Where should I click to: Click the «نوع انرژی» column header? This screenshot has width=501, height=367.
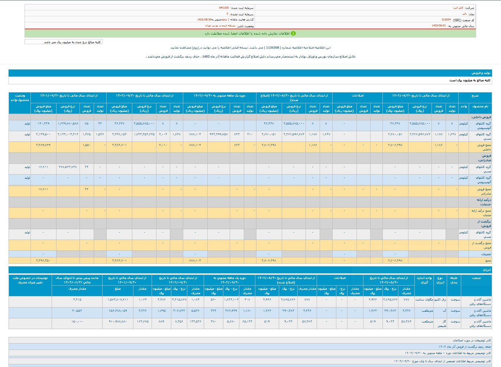(440, 280)
